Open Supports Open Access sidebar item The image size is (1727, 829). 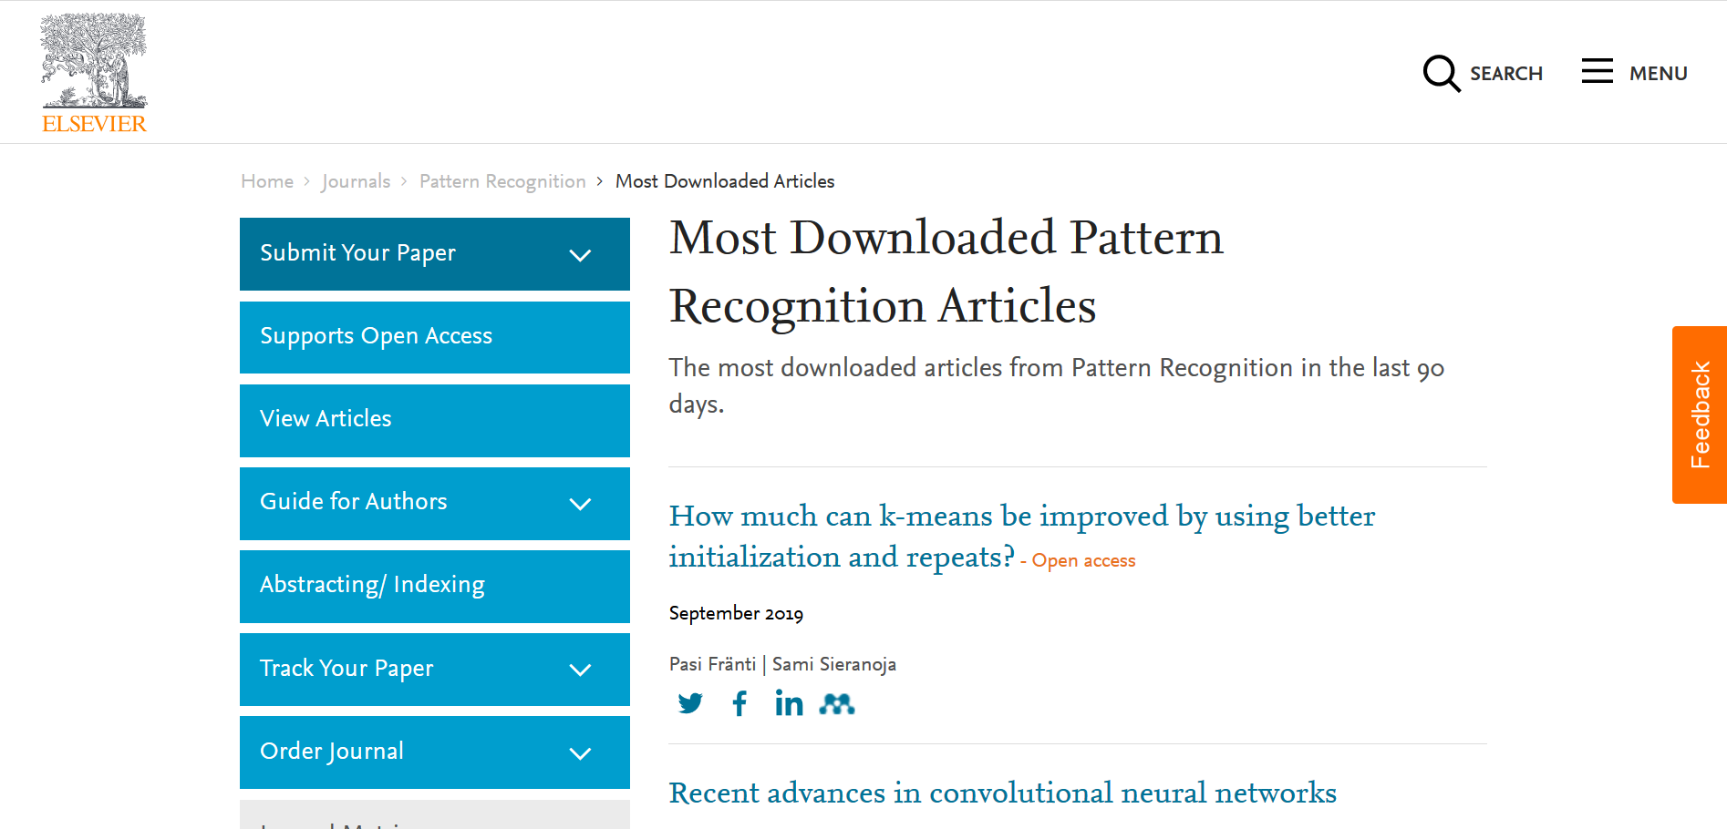click(x=376, y=336)
